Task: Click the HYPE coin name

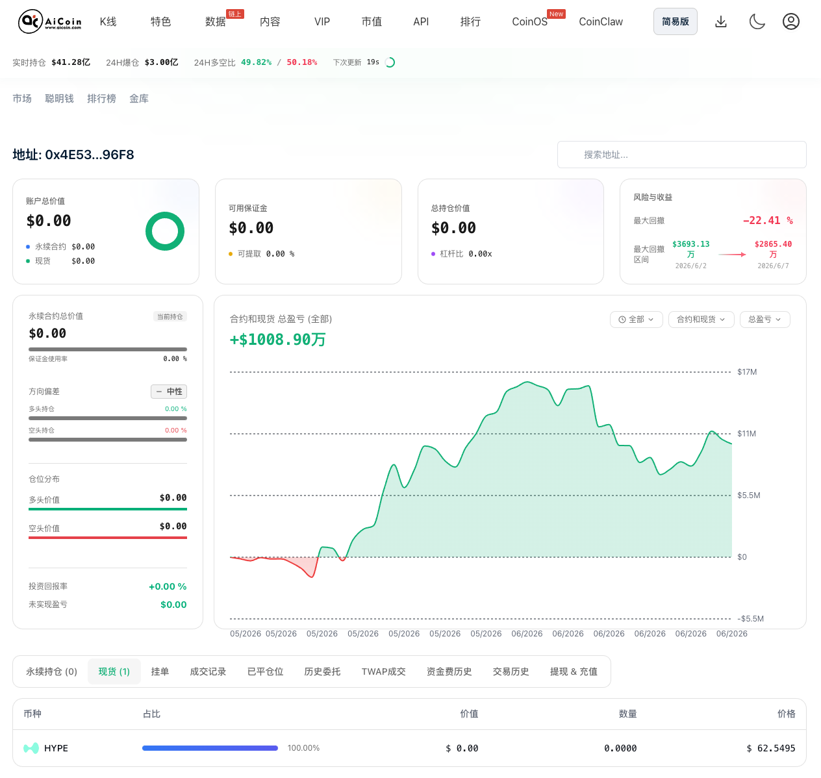Action: pyautogui.click(x=56, y=748)
